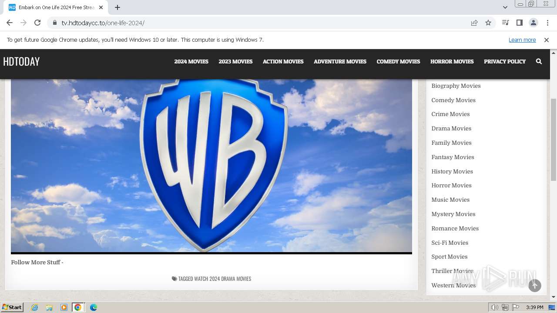557x313 pixels.
Task: Open Fantasy Movies category
Action: (453, 157)
